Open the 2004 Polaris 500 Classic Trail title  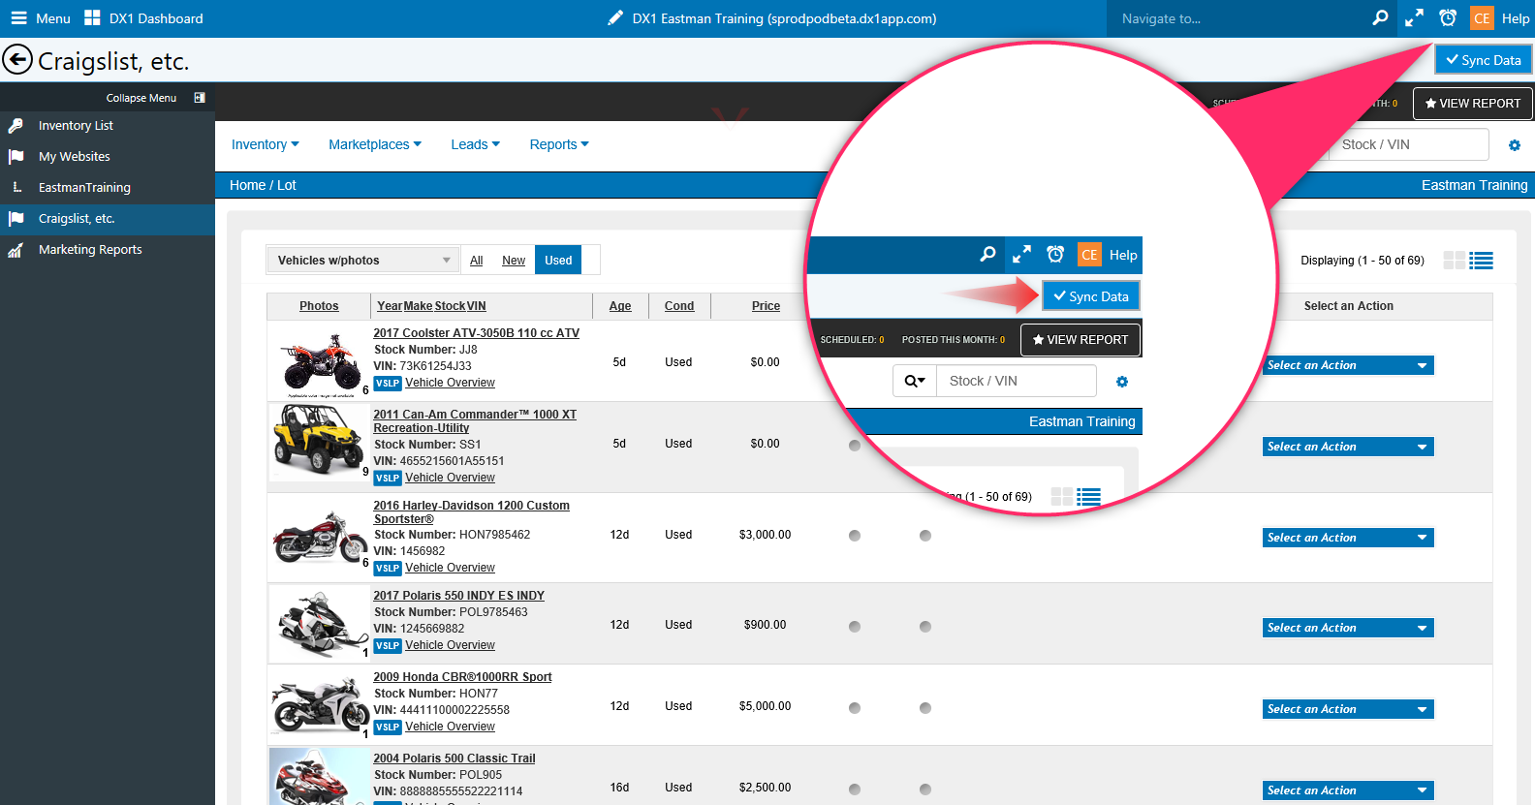454,759
